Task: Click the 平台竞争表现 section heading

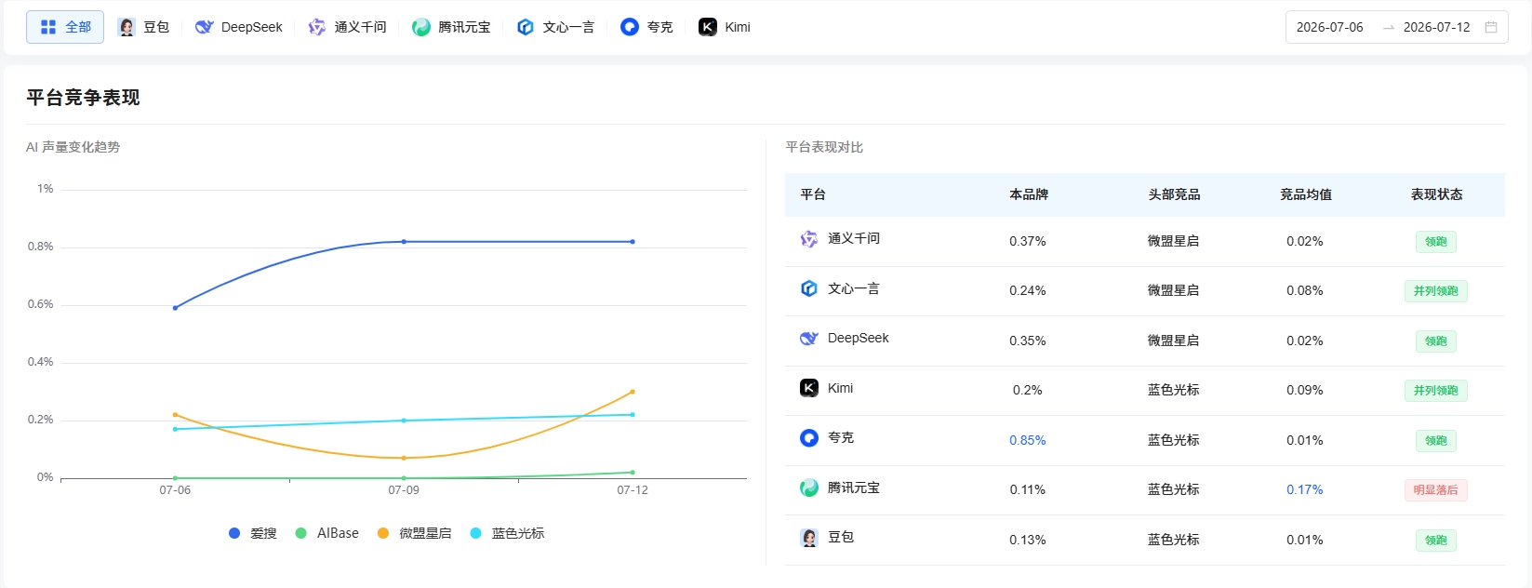Action: click(83, 98)
